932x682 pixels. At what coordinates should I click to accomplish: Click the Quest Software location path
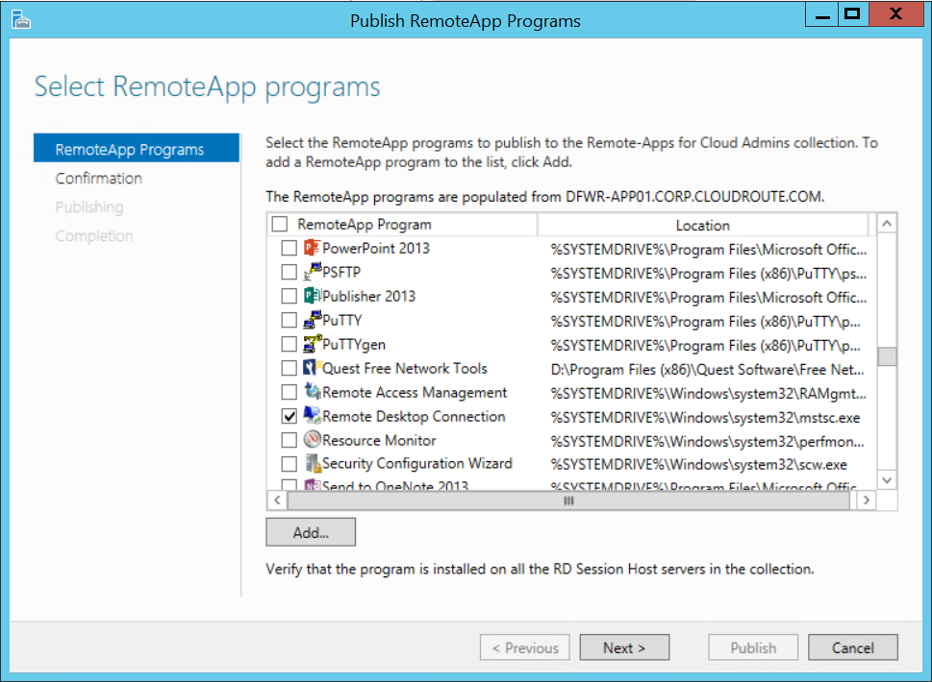(x=707, y=369)
